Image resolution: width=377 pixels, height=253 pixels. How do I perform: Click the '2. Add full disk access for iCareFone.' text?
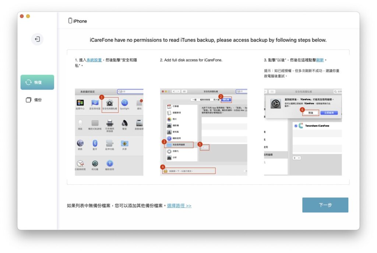191,60
